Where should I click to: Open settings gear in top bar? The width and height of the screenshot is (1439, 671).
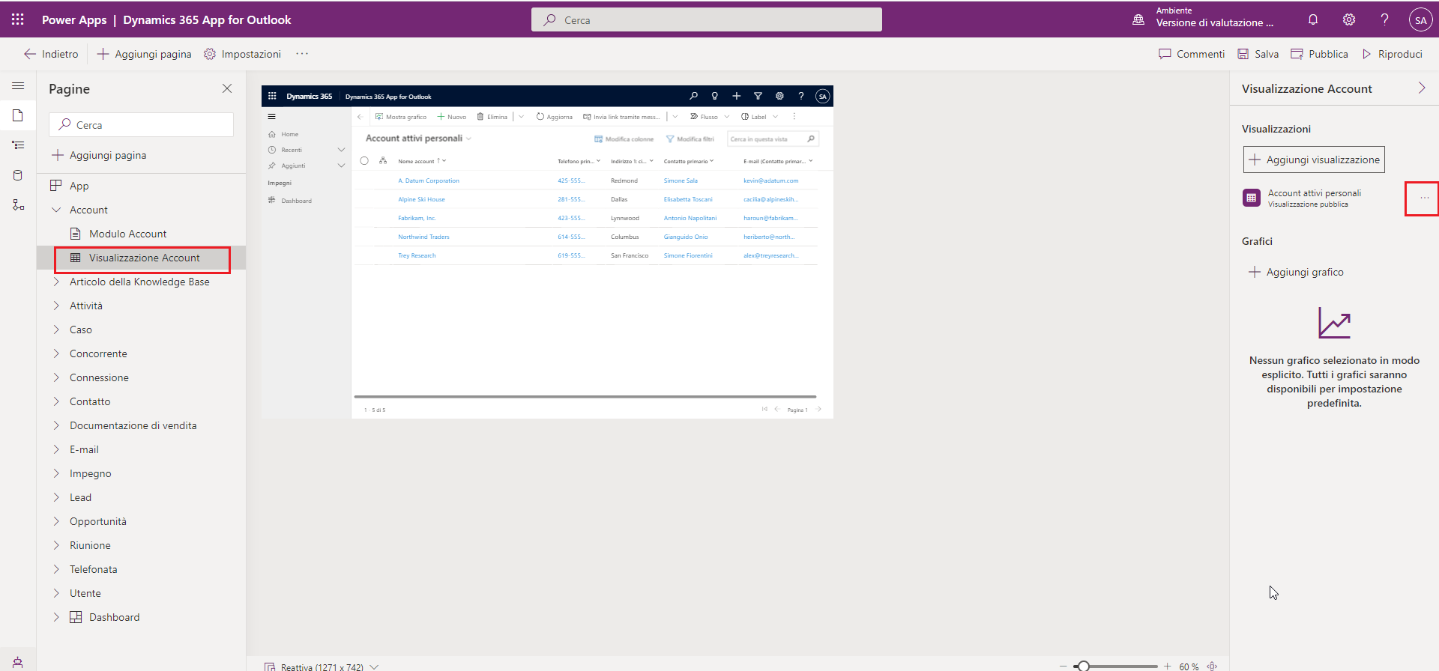click(x=1349, y=19)
